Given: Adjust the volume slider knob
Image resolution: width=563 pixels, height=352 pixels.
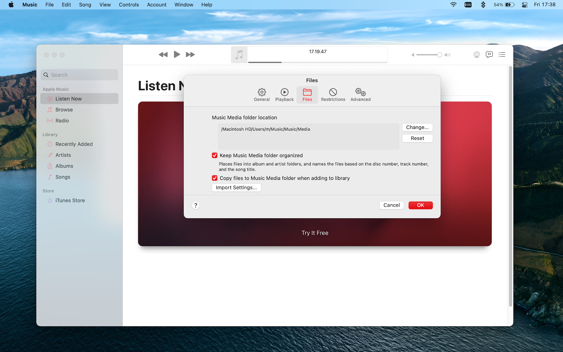Looking at the screenshot, I should tap(439, 55).
